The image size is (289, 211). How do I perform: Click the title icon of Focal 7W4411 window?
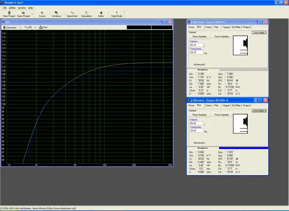point(189,22)
